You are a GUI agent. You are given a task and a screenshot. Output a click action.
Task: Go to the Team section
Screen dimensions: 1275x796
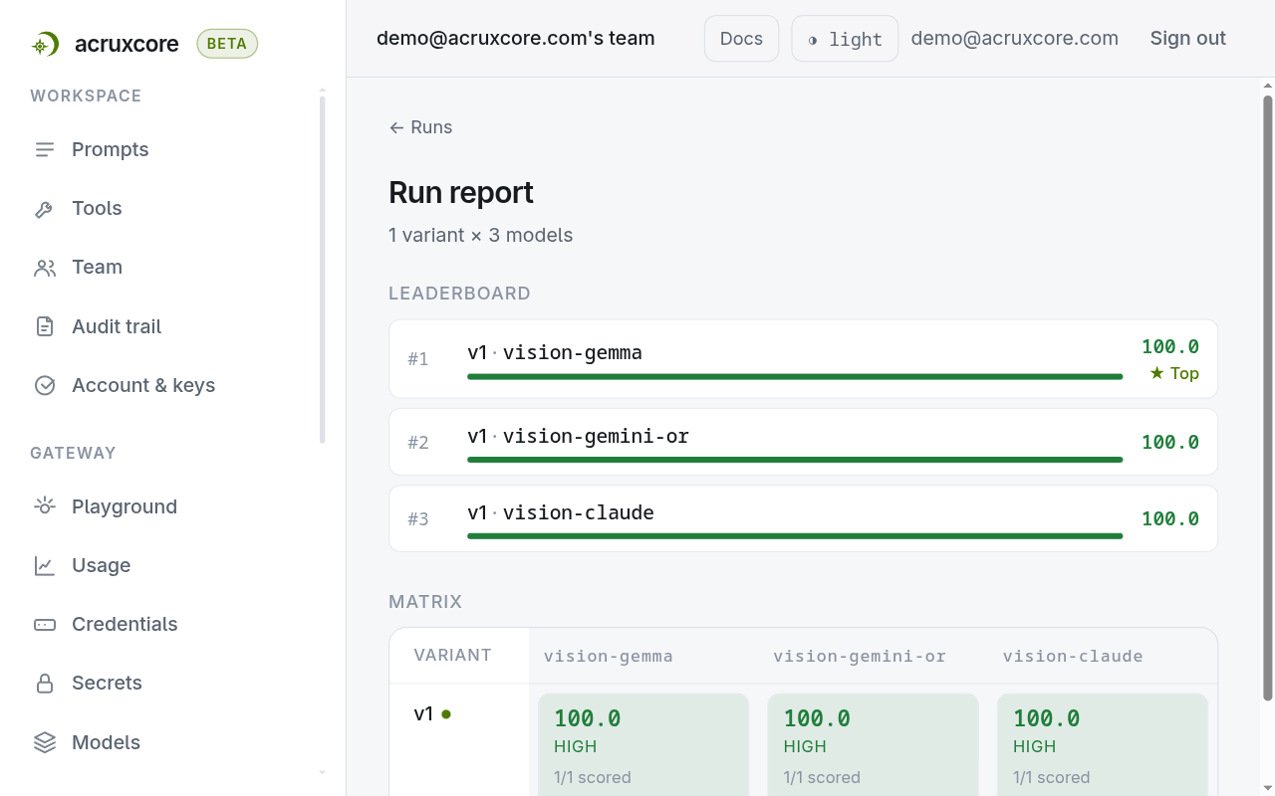(97, 267)
